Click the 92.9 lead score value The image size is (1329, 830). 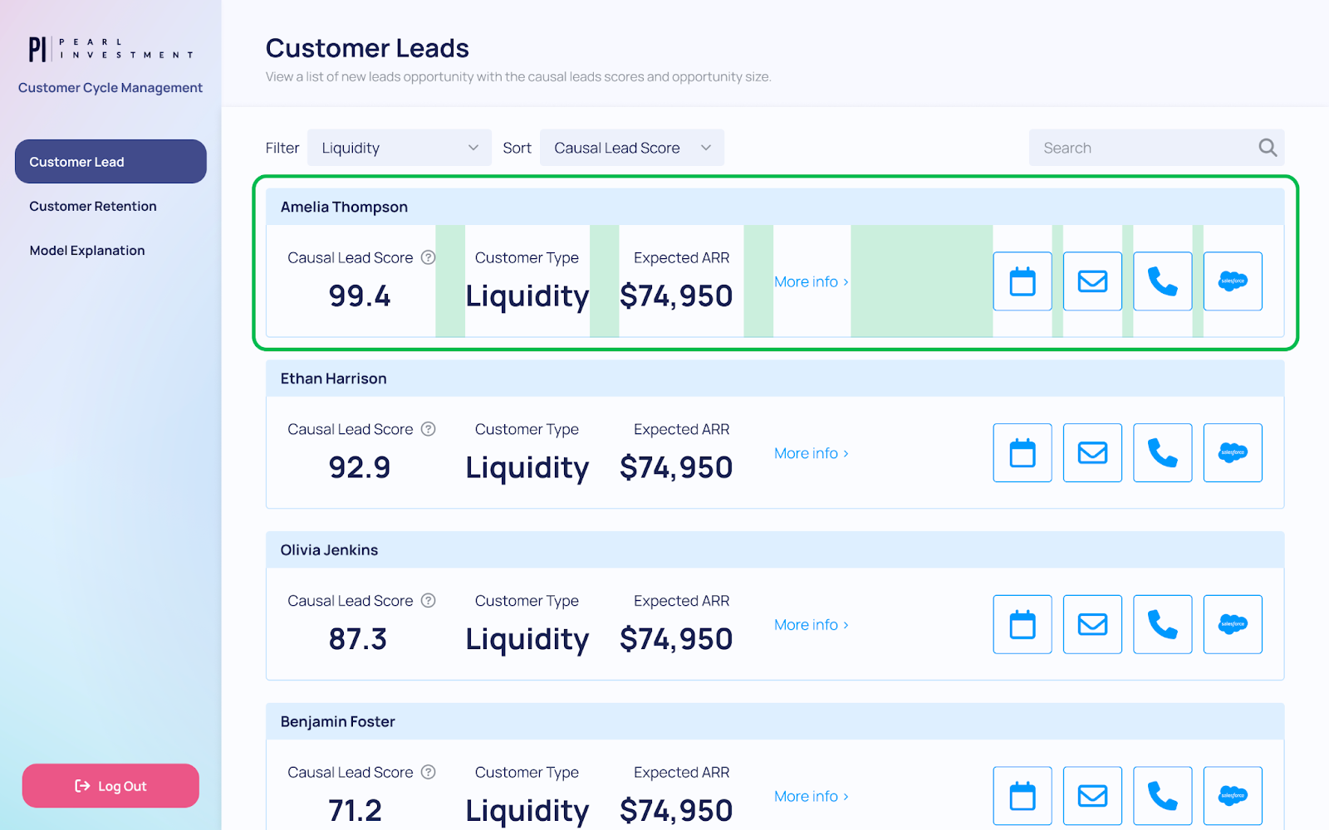point(360,467)
